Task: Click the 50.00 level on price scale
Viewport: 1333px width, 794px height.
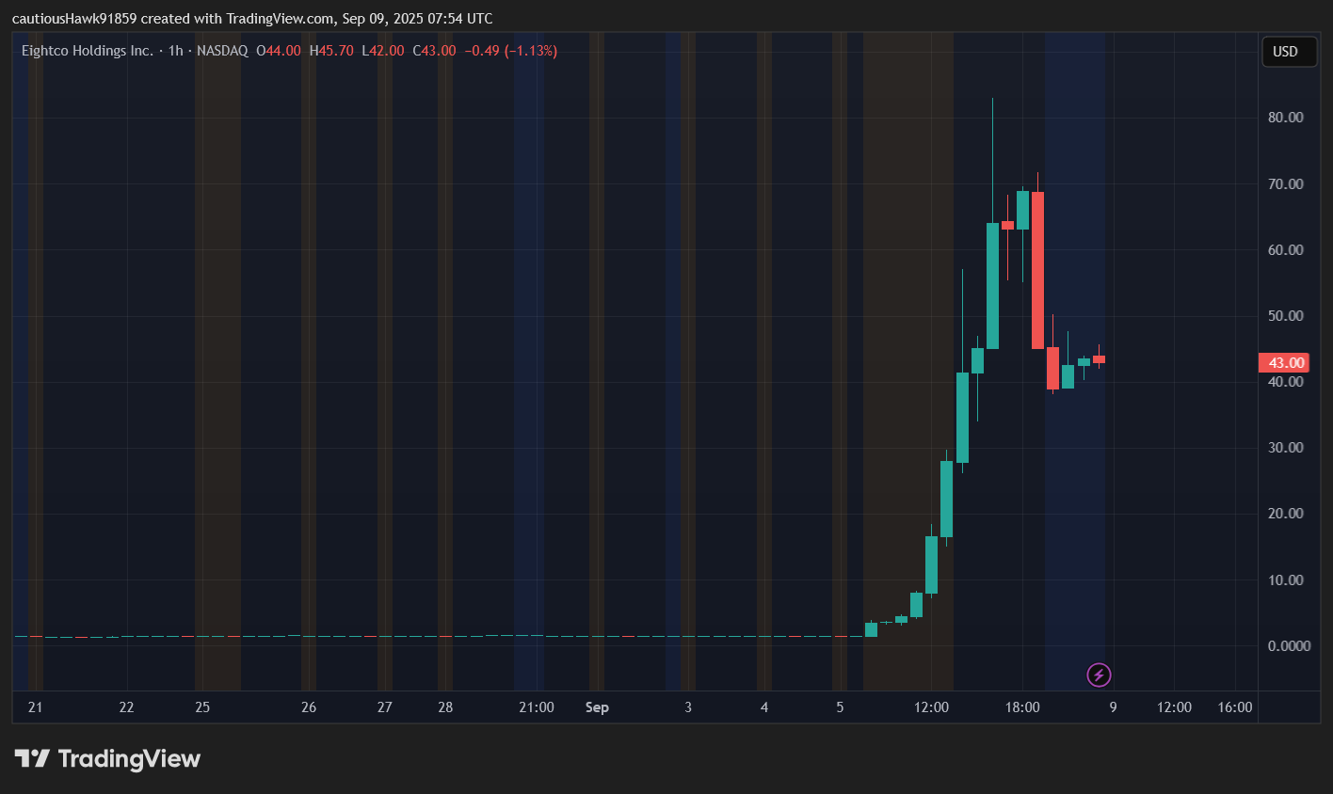Action: pos(1285,316)
